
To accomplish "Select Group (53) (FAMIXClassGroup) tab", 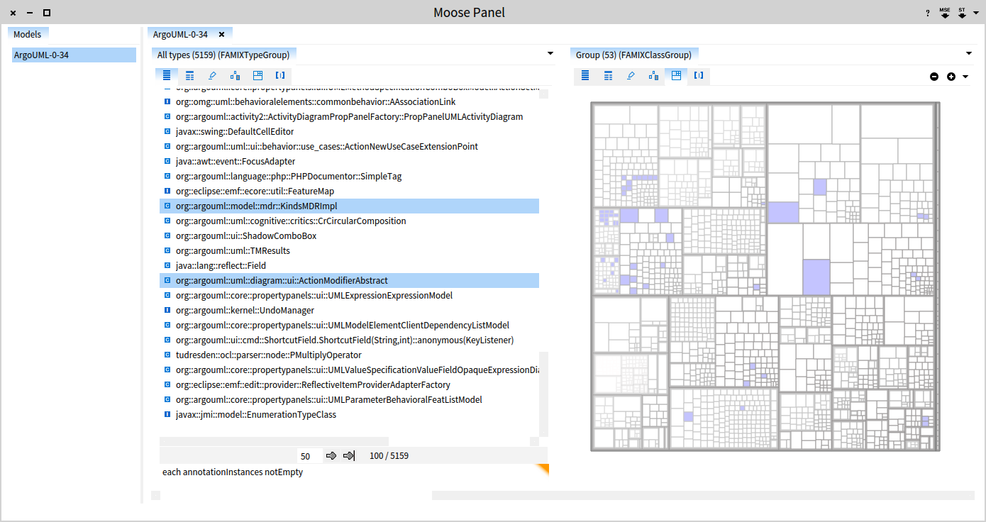I will (635, 55).
